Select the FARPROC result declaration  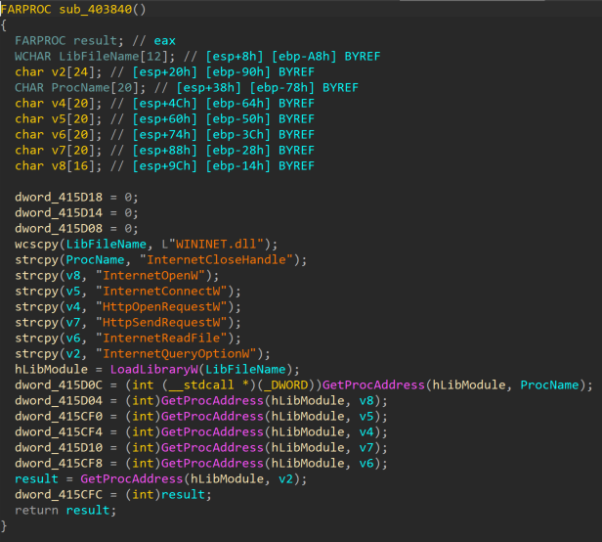[69, 41]
